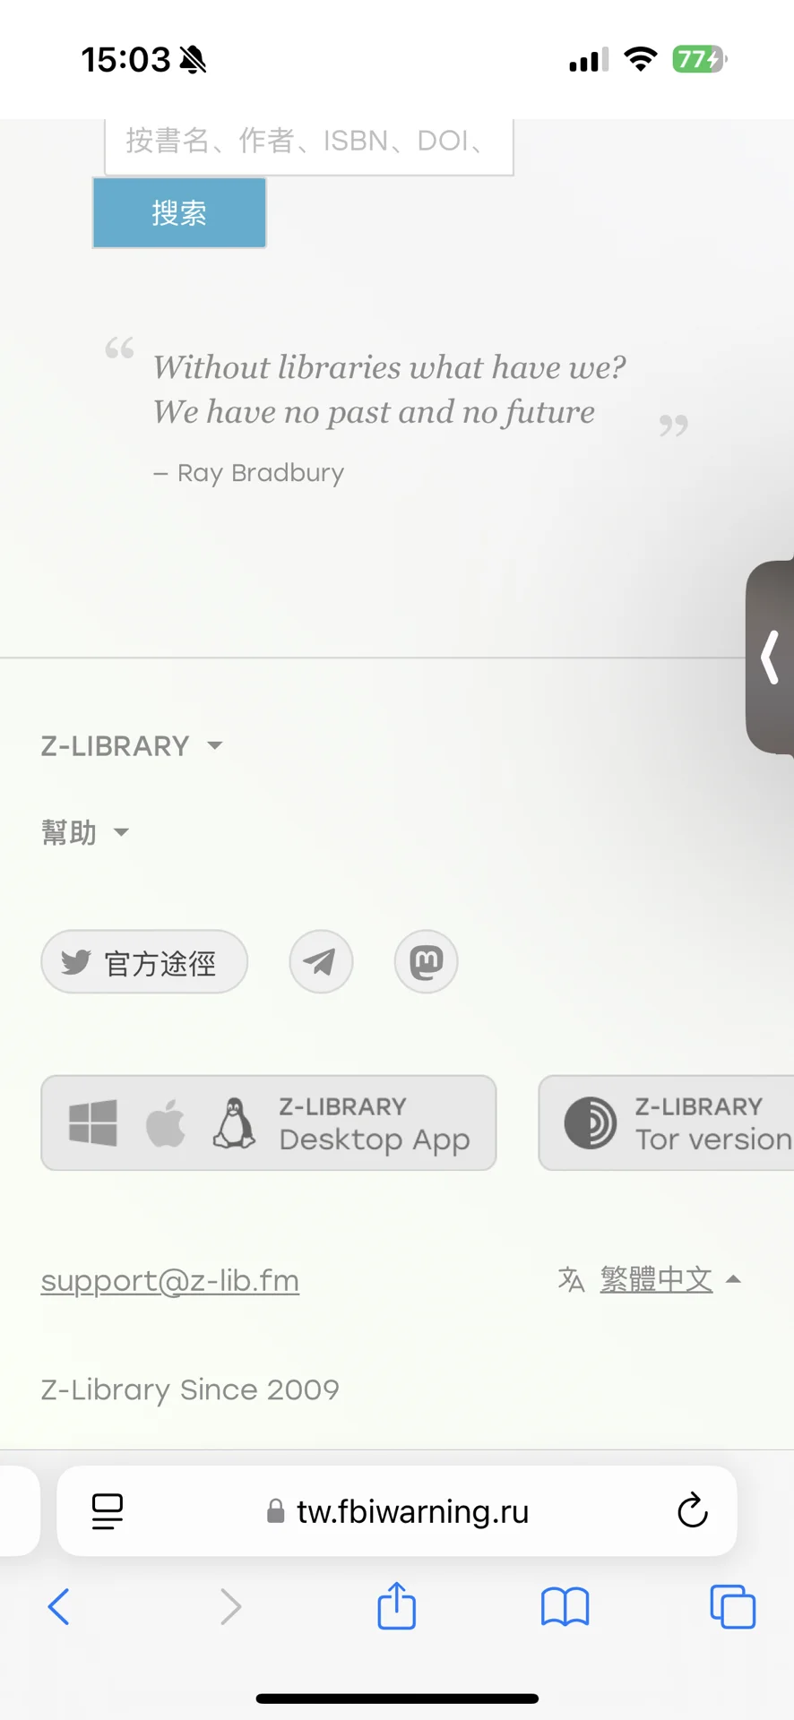Email support@z-lib.fm link
Viewport: 794px width, 1720px height.
click(170, 1280)
